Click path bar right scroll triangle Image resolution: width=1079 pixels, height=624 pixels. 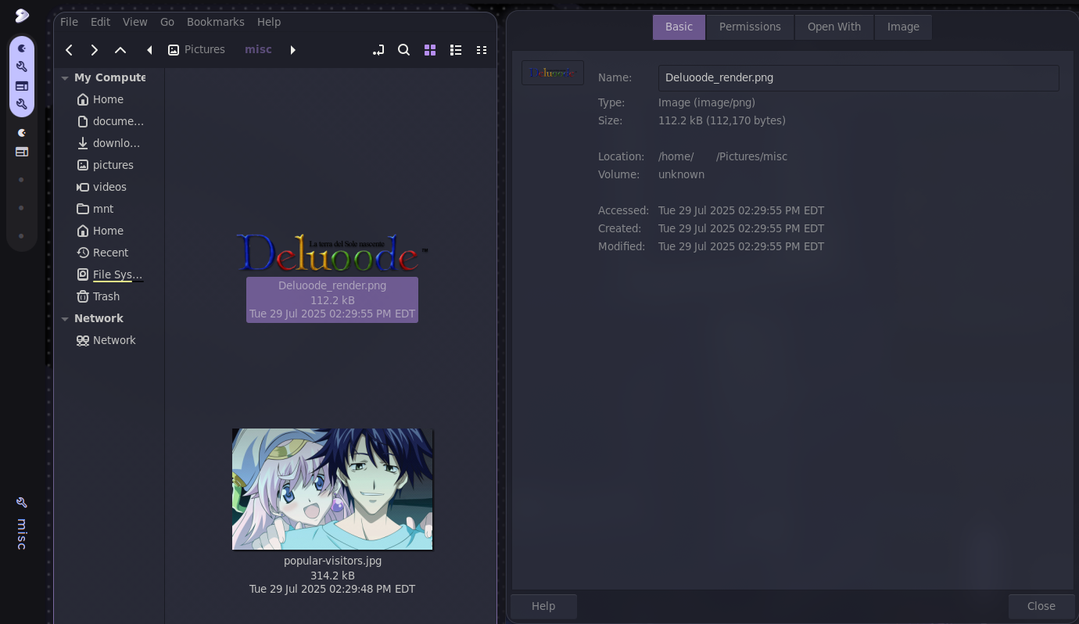point(292,50)
